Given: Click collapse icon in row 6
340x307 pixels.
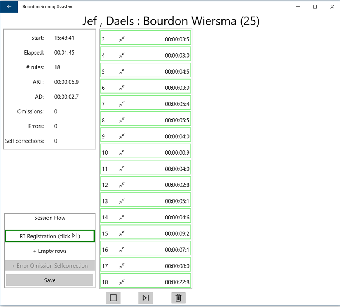Looking at the screenshot, I should (122, 88).
